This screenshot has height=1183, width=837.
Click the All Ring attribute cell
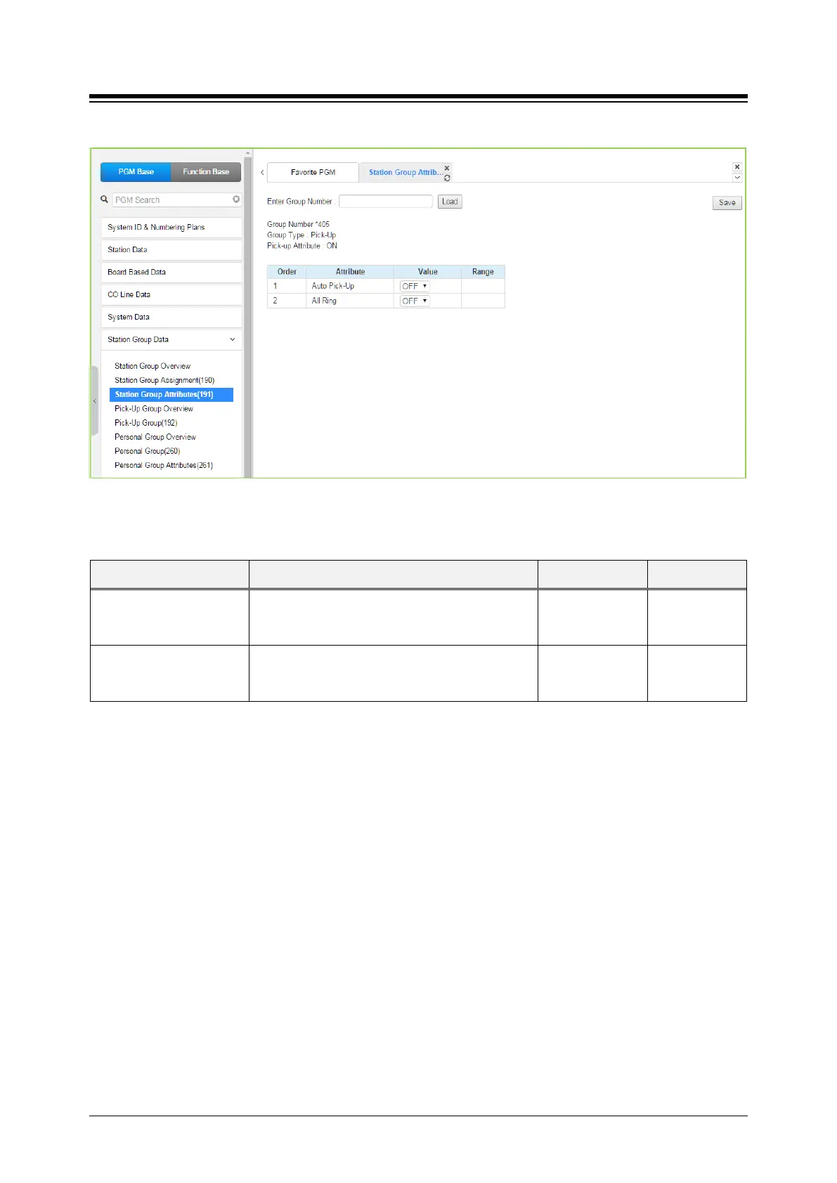pyautogui.click(x=350, y=301)
